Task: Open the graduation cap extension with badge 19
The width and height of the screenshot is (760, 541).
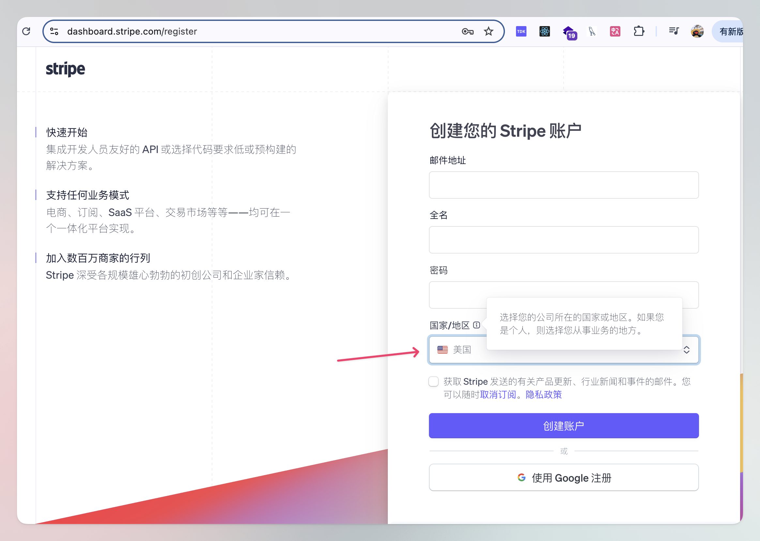Action: [570, 32]
